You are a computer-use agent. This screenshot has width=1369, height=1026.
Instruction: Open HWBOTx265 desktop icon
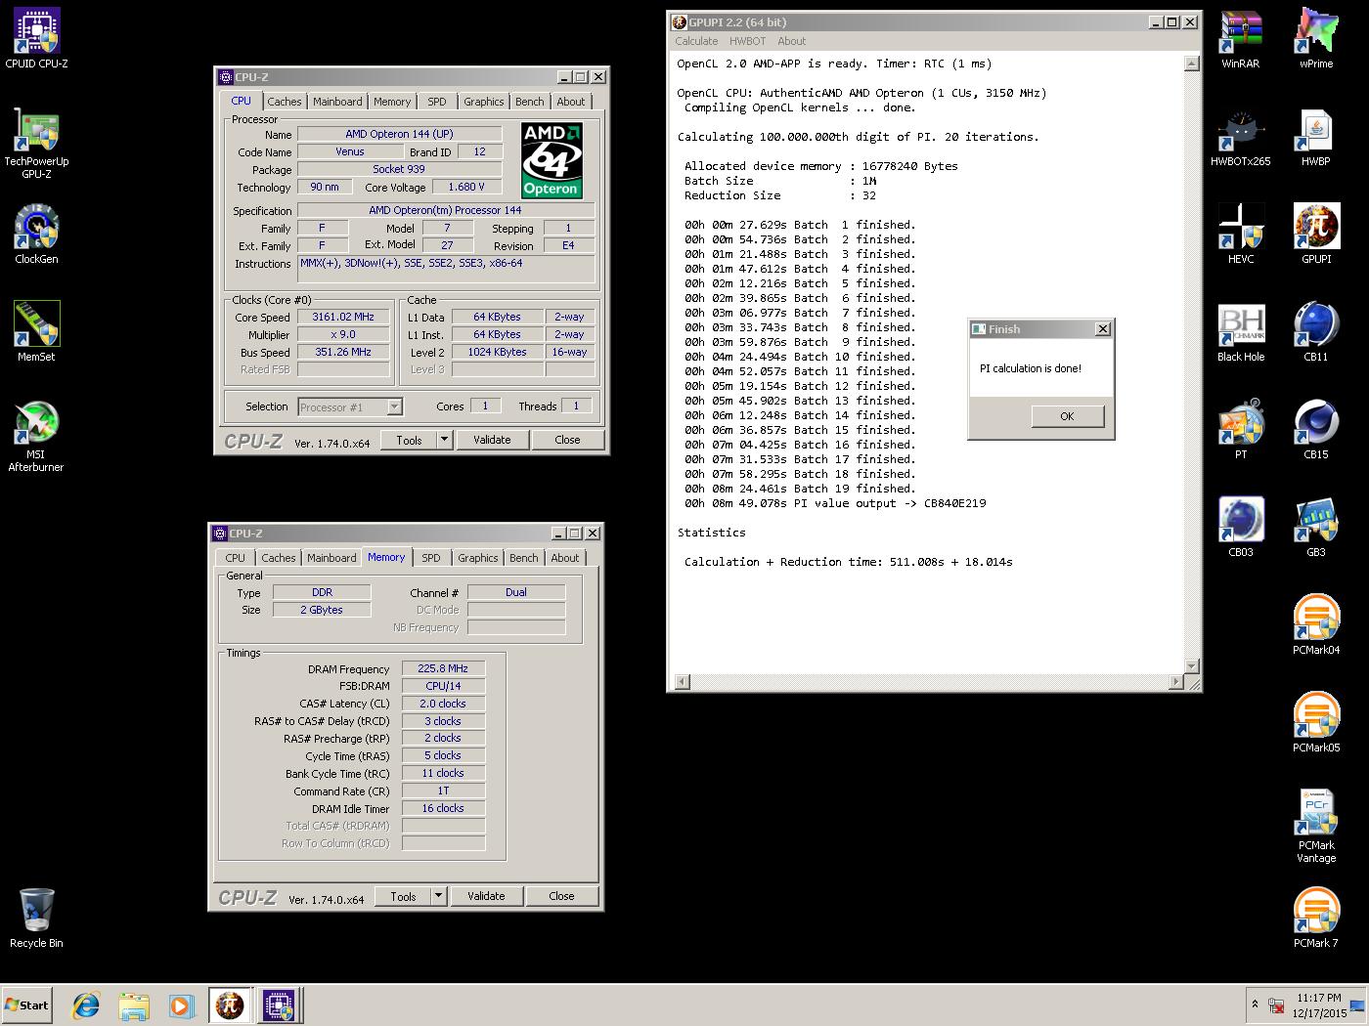click(x=1241, y=137)
